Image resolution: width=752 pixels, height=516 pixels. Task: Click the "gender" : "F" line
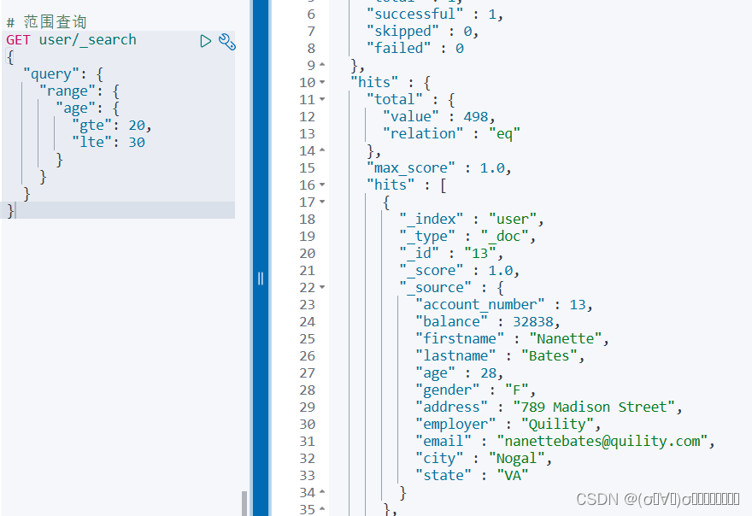point(476,390)
